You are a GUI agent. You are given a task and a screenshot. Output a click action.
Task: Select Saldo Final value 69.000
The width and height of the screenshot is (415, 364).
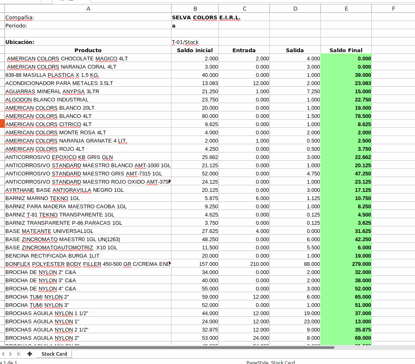coord(346,338)
